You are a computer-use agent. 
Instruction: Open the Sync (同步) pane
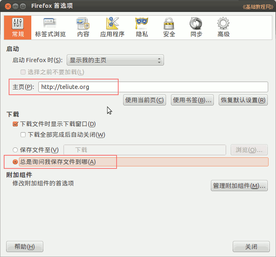[196, 28]
